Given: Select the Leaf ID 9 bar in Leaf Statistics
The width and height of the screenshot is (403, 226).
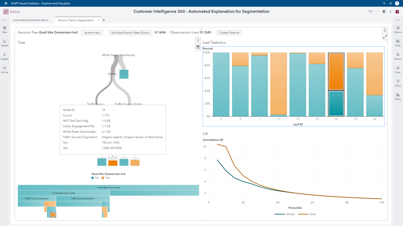Looking at the screenshot, I should [x=279, y=84].
